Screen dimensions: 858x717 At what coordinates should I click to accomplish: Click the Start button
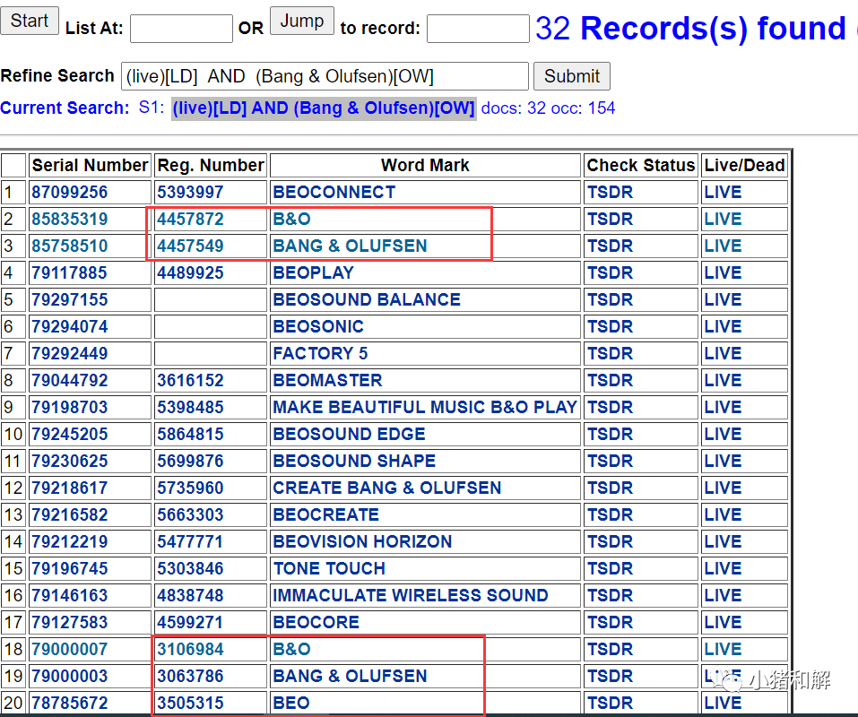30,21
